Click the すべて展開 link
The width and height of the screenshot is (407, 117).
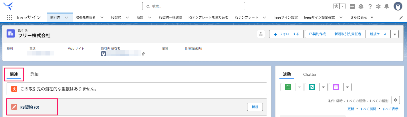pyautogui.click(x=368, y=109)
